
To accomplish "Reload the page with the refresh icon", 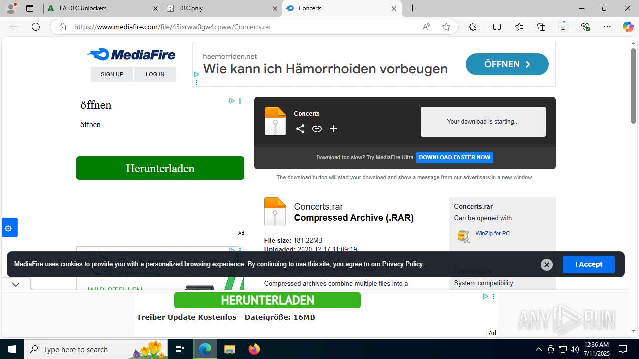I will pos(36,27).
